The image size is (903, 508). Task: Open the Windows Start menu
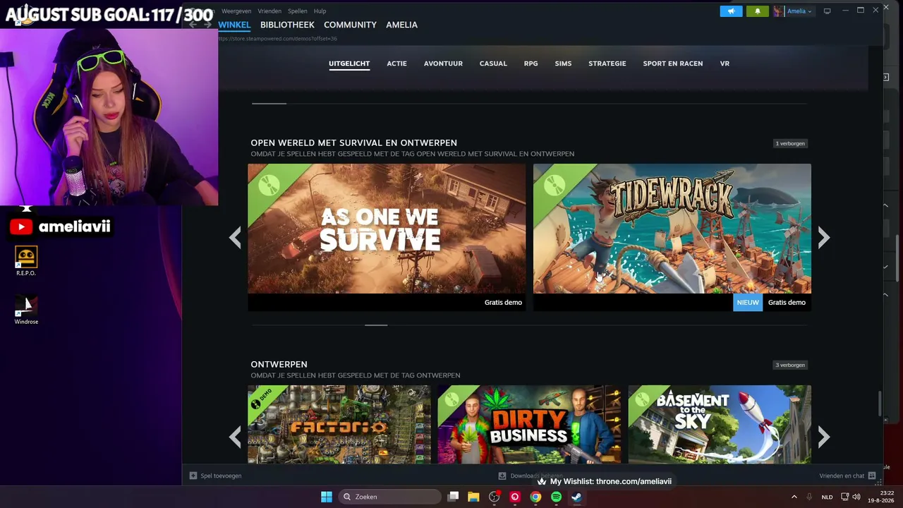click(x=327, y=497)
